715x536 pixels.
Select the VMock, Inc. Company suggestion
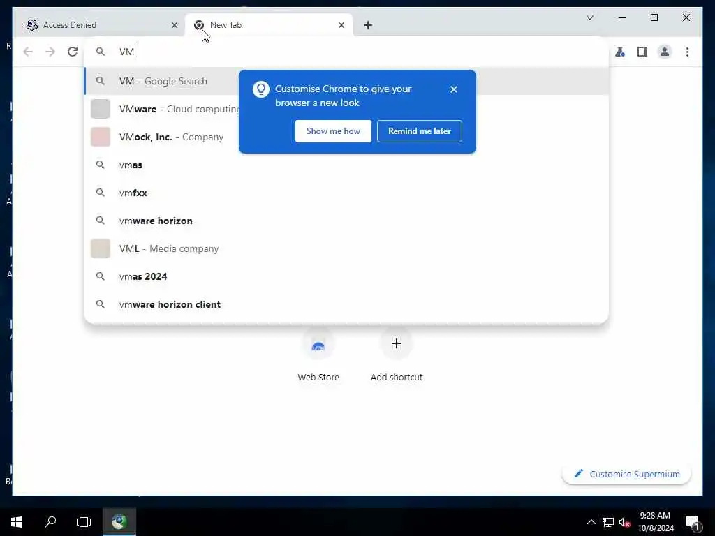346,137
